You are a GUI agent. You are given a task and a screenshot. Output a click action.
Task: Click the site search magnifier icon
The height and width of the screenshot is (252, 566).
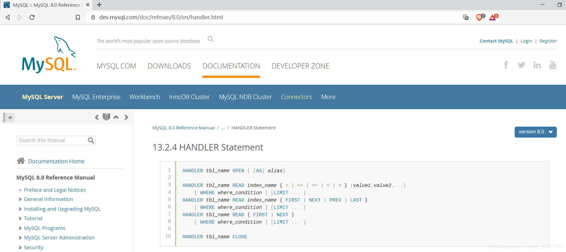click(x=210, y=39)
